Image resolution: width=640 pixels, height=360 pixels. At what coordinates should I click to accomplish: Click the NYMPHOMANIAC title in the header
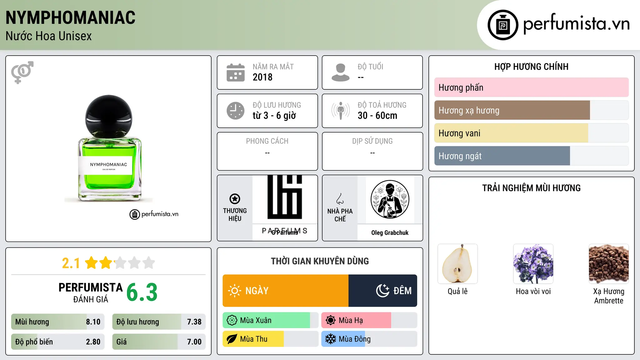[x=71, y=18]
